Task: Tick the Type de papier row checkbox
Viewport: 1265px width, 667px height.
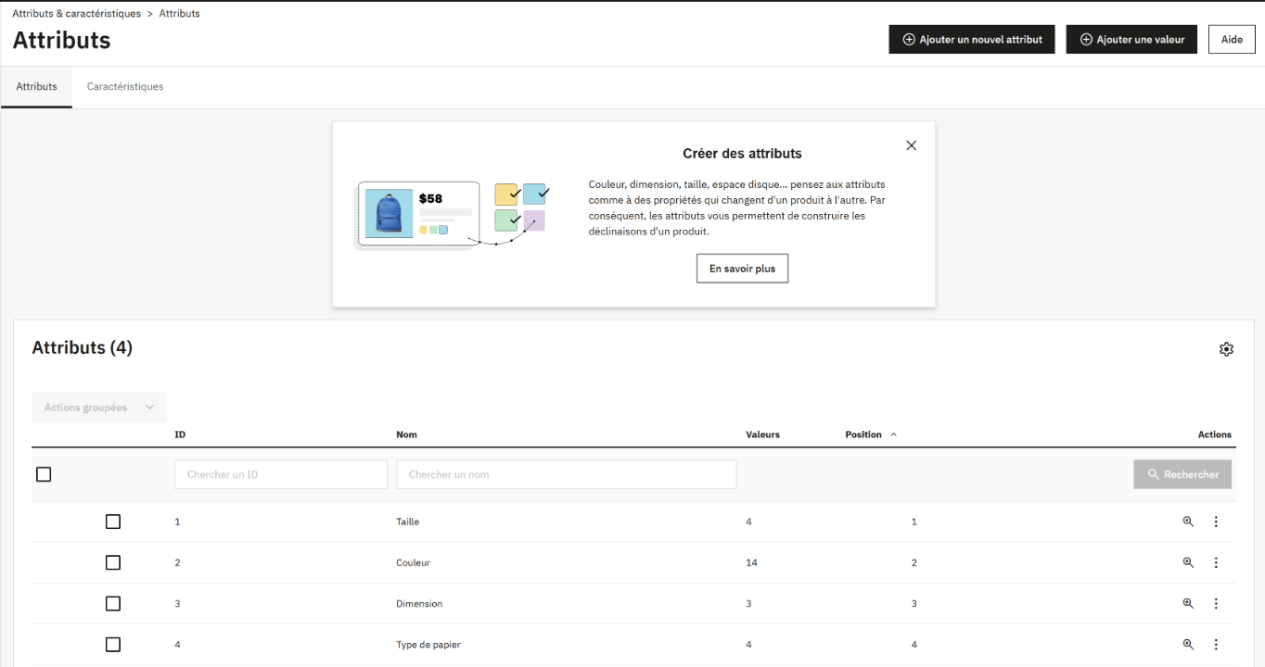Action: (x=113, y=645)
